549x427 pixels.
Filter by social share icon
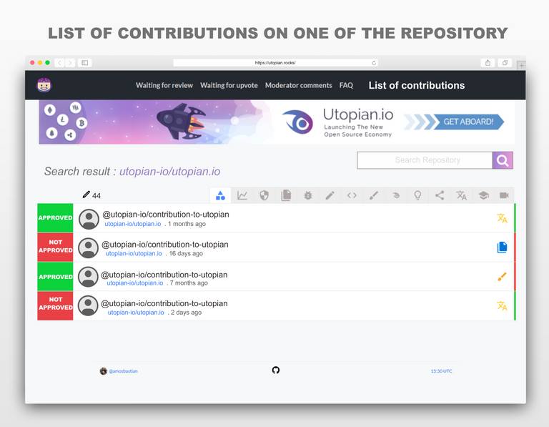click(x=440, y=195)
